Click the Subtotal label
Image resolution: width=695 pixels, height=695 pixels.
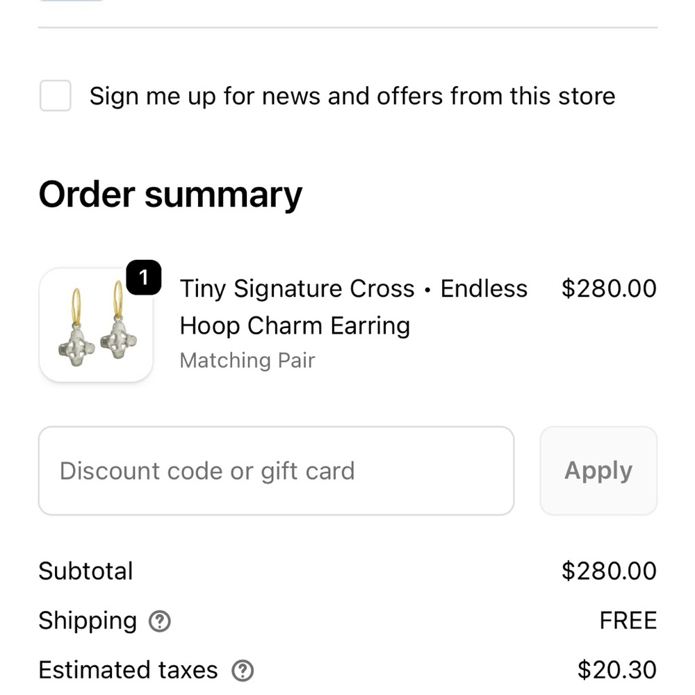coord(85,571)
